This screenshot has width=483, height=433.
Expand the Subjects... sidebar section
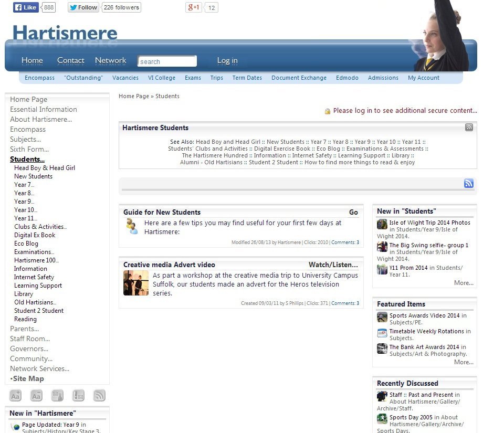pyautogui.click(x=25, y=140)
